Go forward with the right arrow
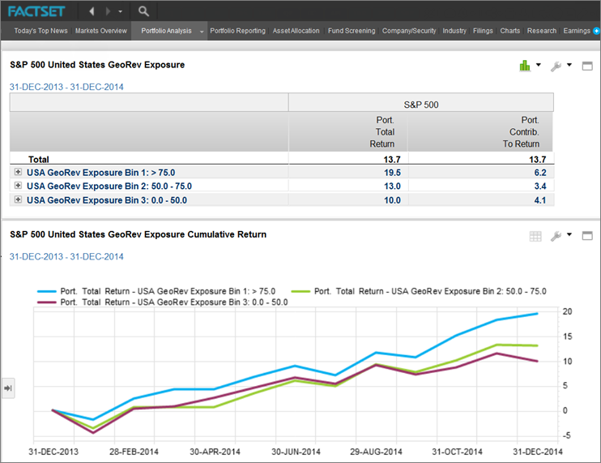This screenshot has height=463, width=601. coord(108,11)
